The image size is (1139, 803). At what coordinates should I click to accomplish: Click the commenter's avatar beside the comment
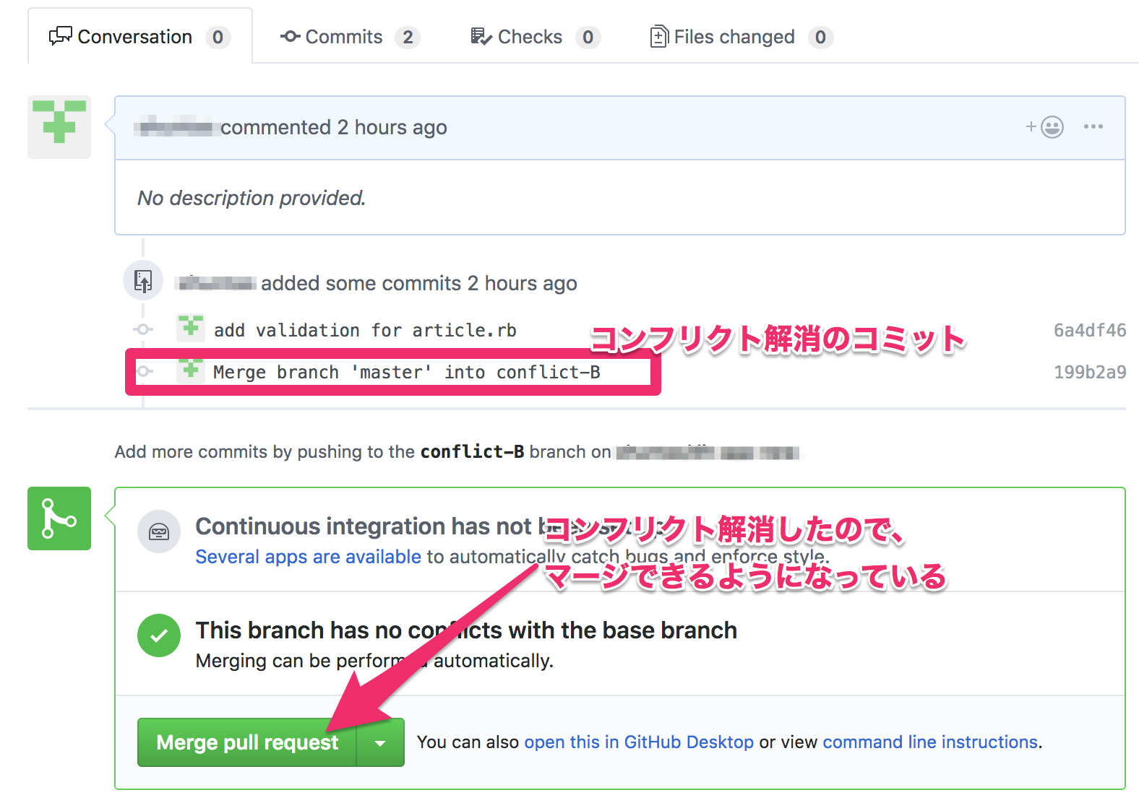coord(59,127)
